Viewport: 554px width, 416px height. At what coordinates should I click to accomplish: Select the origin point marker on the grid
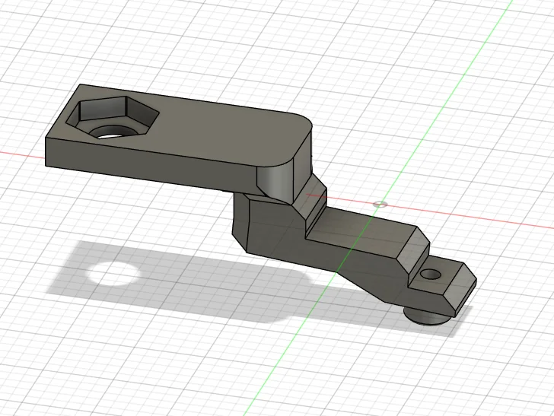(x=380, y=204)
